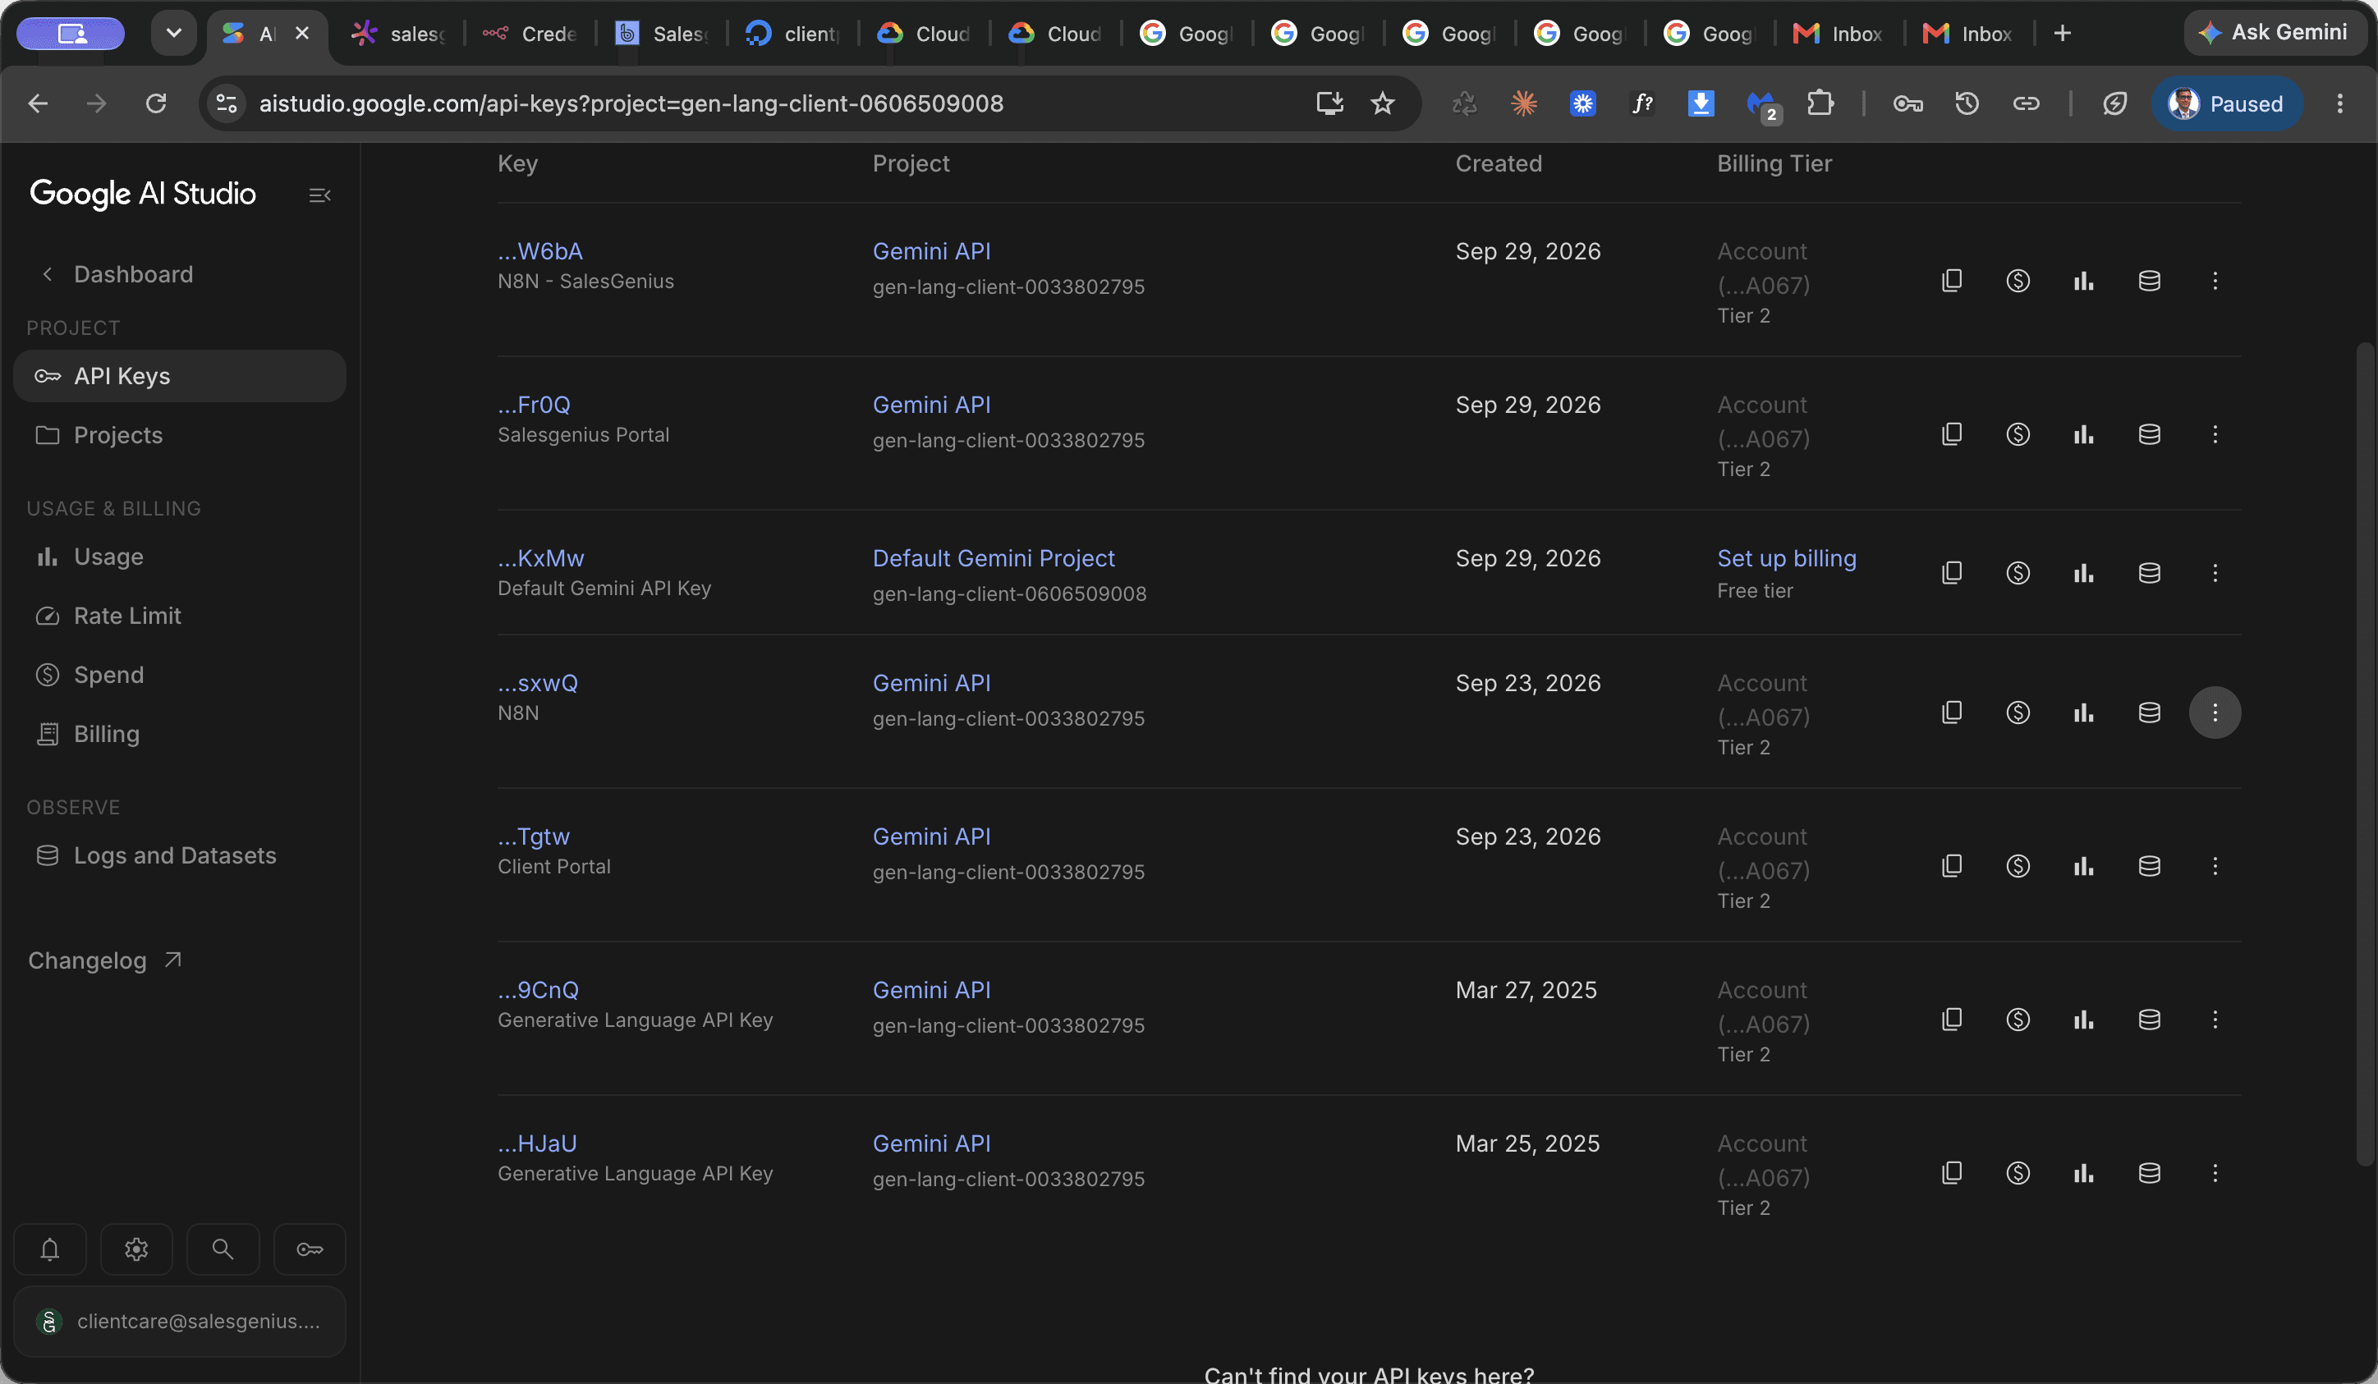Open a new browser tab
Viewport: 2378px width, 1384px height.
click(2062, 34)
